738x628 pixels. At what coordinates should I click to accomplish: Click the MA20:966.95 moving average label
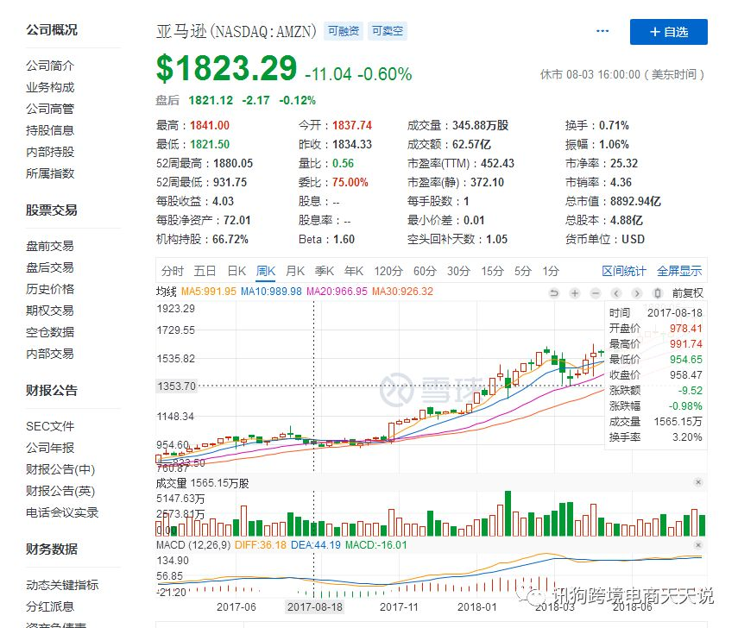pyautogui.click(x=337, y=292)
